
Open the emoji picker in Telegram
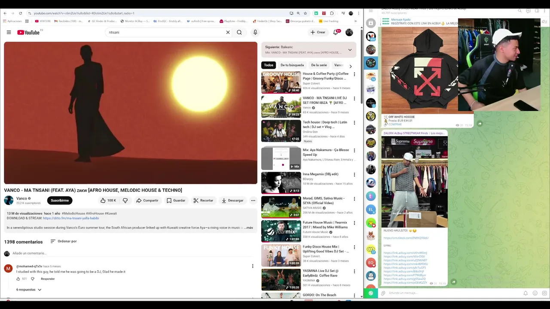pos(535,293)
